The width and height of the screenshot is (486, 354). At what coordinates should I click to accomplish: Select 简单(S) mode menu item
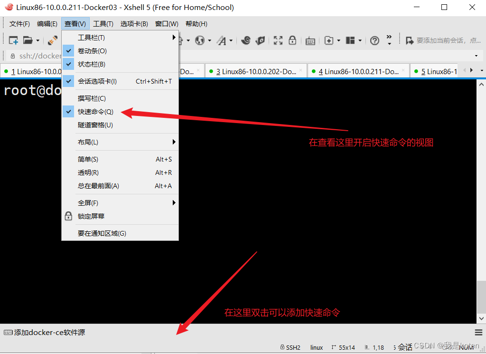point(120,159)
